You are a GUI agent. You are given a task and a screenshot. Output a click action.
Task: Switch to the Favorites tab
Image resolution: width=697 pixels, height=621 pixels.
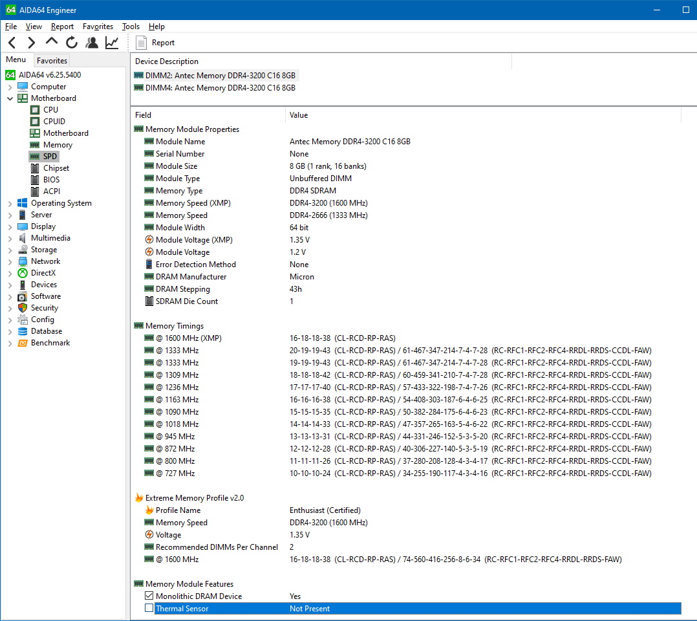(x=52, y=61)
